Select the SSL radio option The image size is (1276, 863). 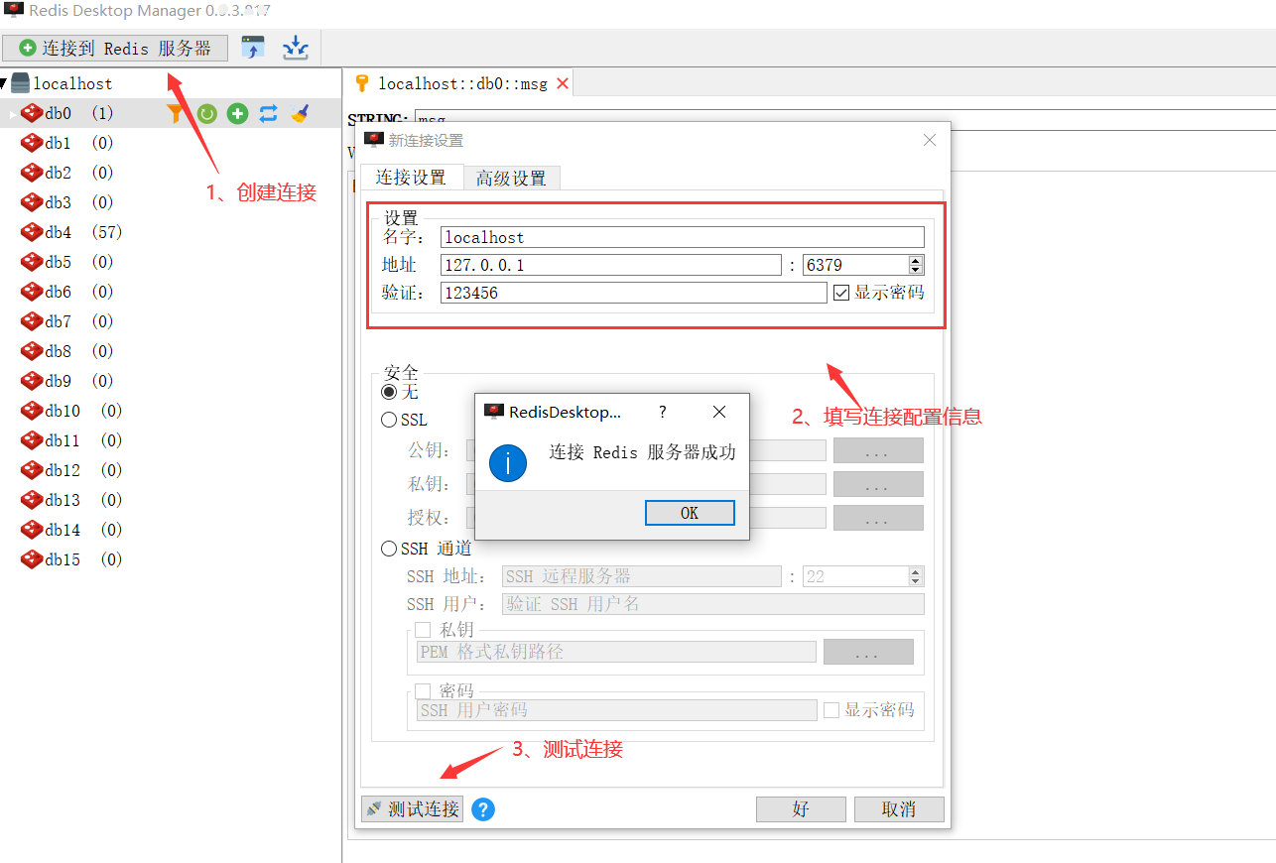(389, 420)
